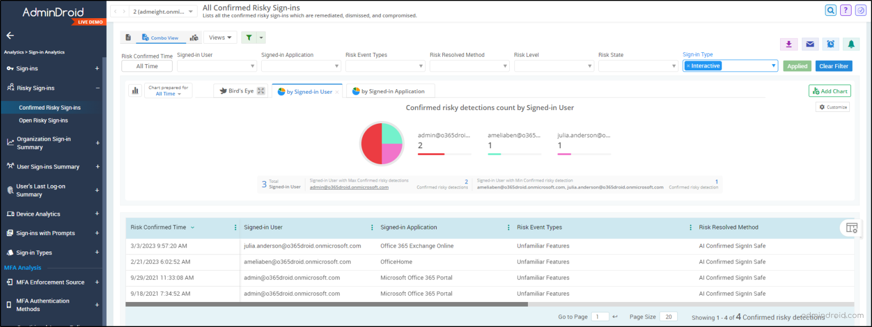Click the alert bell icon
The width and height of the screenshot is (872, 327).
coord(851,44)
